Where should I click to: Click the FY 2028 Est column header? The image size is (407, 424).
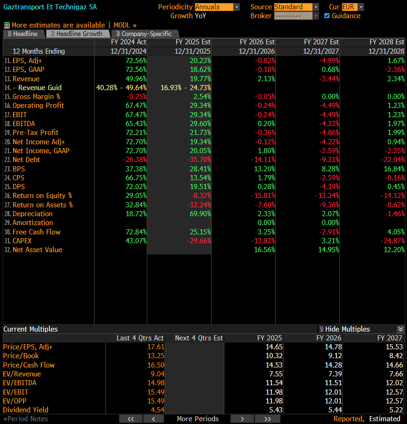click(x=386, y=42)
